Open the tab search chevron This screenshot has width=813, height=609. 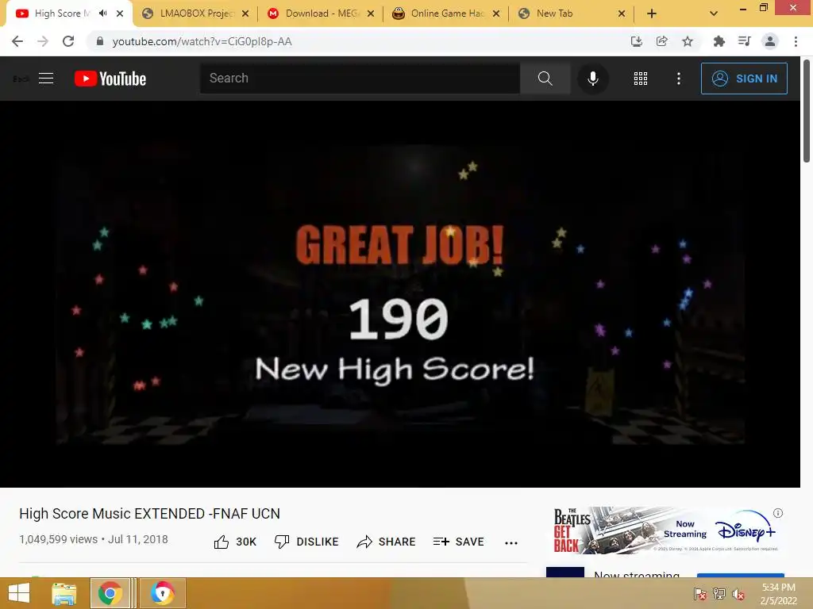click(714, 13)
